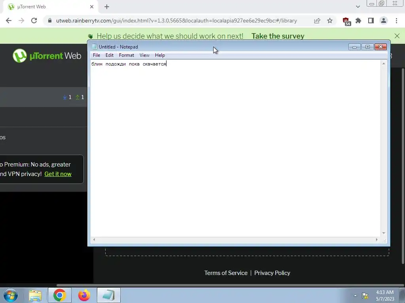Launch Firefox from taskbar
Image resolution: width=405 pixels, height=303 pixels.
(84, 296)
